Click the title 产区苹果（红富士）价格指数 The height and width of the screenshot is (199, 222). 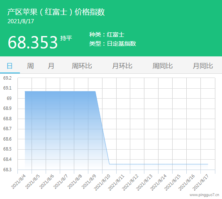56,12
